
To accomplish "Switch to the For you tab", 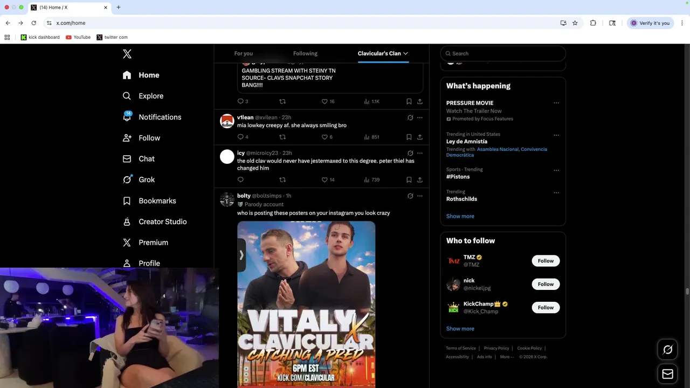I will 243,53.
